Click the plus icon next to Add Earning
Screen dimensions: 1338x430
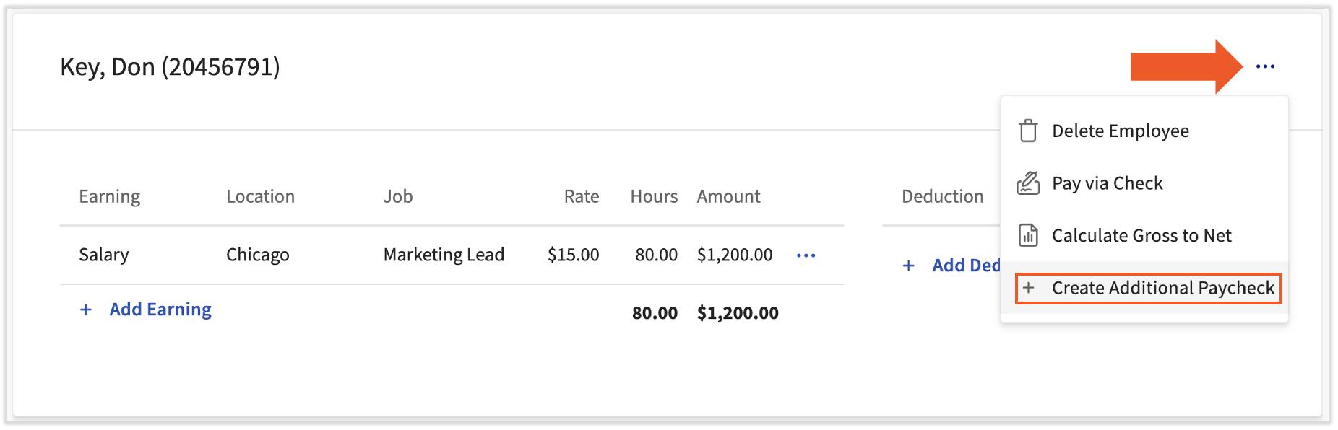tap(86, 310)
